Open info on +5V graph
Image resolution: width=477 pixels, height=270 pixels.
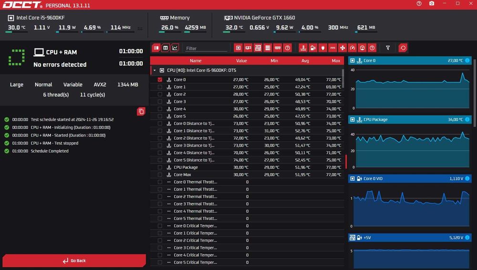467,238
